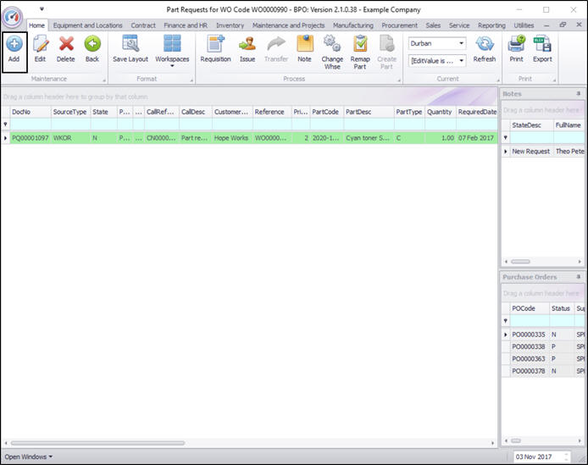Click the Create Part icon
Viewport: 588px width, 465px height.
(x=386, y=43)
